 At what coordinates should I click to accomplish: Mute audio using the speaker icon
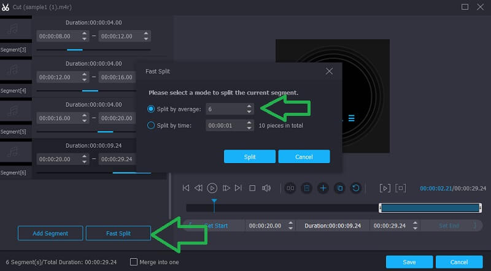tap(266, 188)
